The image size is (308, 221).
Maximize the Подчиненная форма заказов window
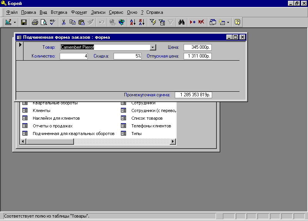point(235,37)
